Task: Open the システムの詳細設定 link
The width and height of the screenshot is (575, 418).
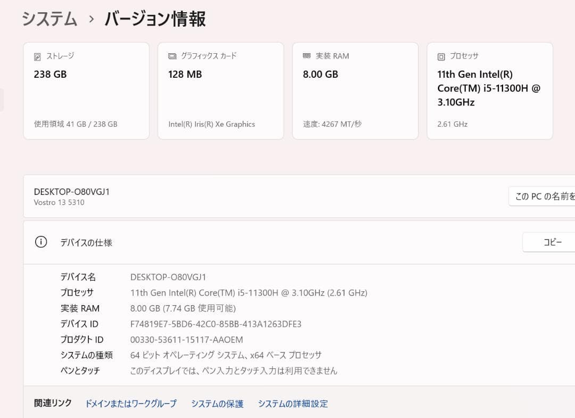Action: pyautogui.click(x=293, y=404)
